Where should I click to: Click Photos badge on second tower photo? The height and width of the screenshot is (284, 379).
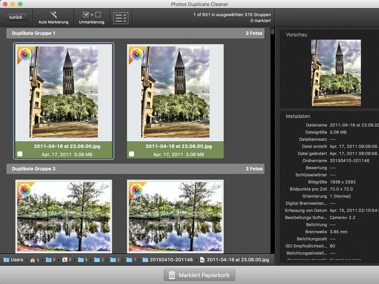(x=137, y=54)
